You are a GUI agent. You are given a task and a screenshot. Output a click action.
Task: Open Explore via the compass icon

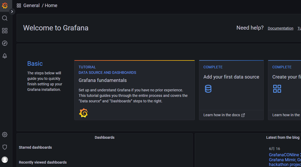[x=5, y=43]
